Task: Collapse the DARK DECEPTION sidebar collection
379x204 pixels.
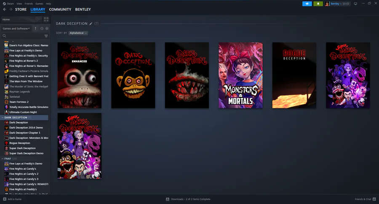Action: pyautogui.click(x=3, y=118)
